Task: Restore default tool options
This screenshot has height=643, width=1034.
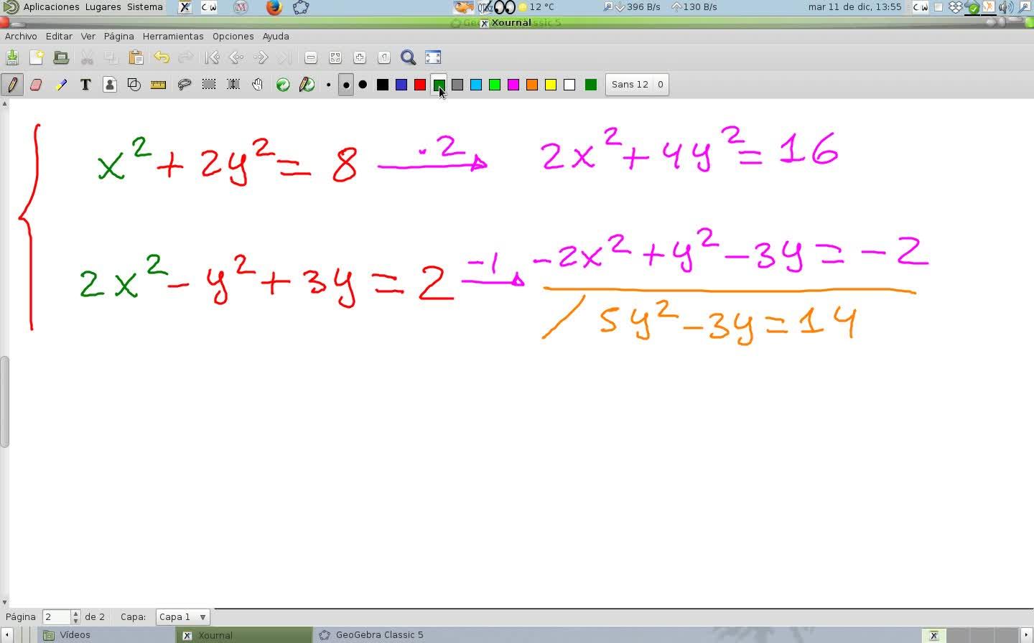Action: (x=283, y=85)
